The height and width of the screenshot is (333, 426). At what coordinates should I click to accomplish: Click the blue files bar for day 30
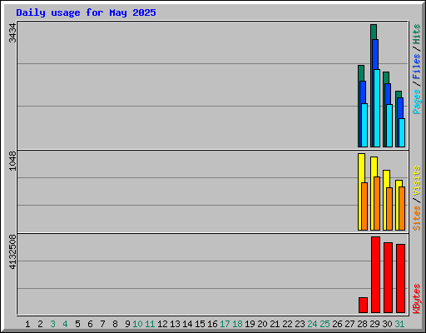coord(388,94)
